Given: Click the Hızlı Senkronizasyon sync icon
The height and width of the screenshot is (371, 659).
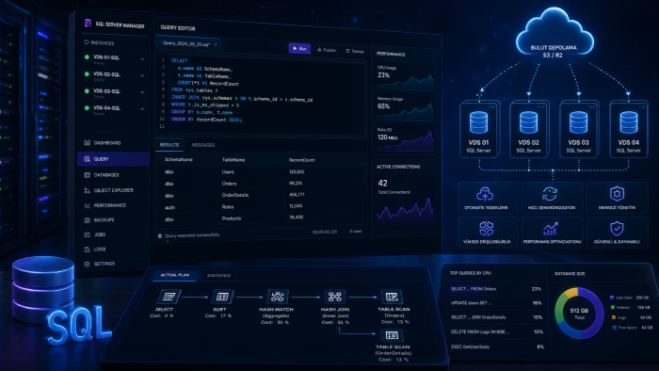Looking at the screenshot, I should pyautogui.click(x=549, y=194).
